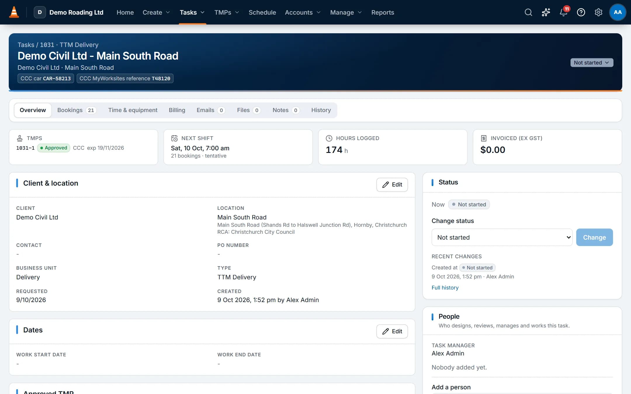The width and height of the screenshot is (631, 394).
Task: Click the TMP number 1031-1
Action: pos(25,148)
